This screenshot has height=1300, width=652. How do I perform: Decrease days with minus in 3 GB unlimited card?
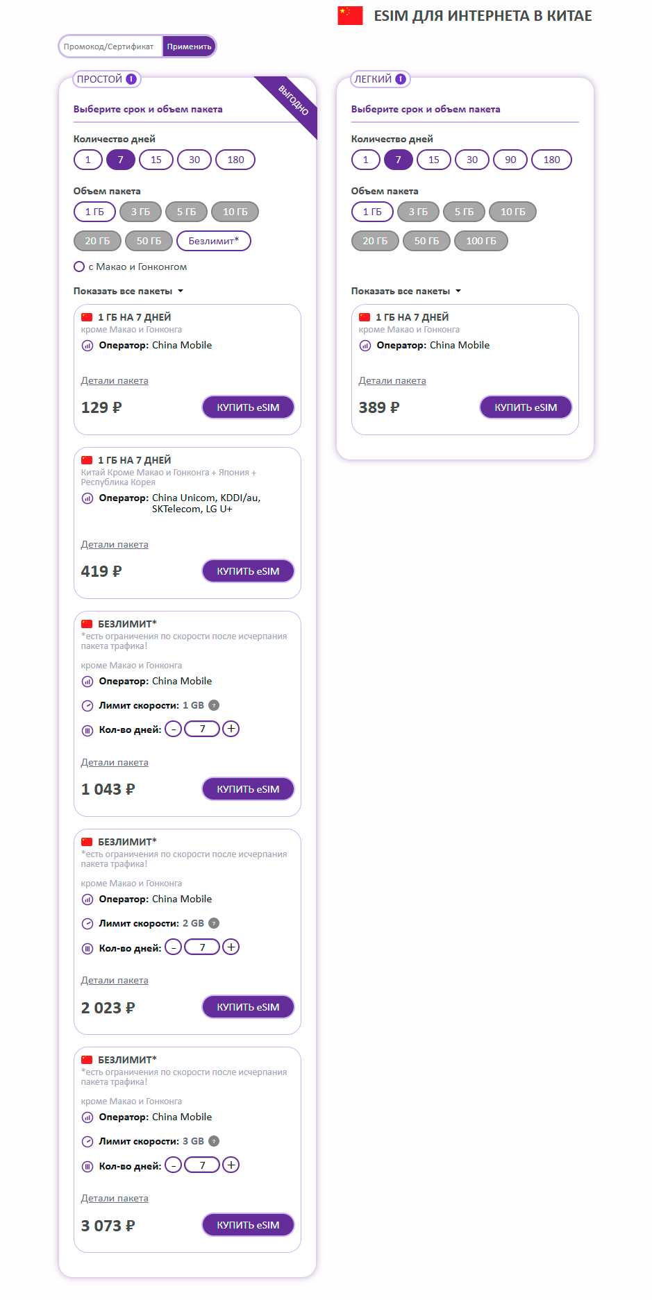pos(174,1165)
